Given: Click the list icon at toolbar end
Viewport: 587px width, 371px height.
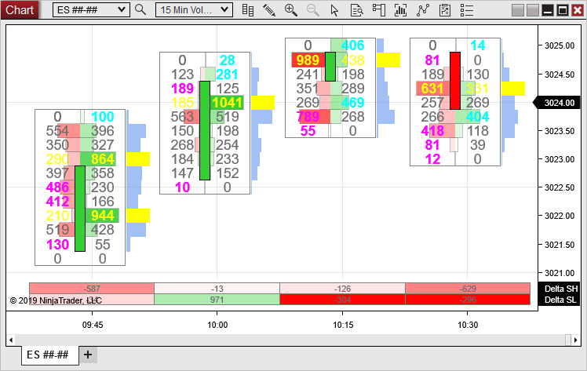Looking at the screenshot, I should pyautogui.click(x=467, y=9).
